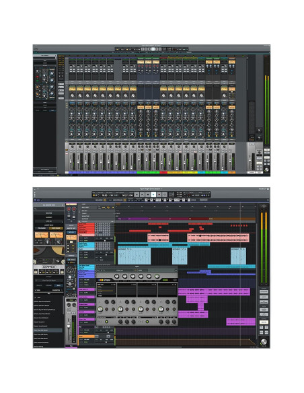Select the orange track header at the bottom of track list

click(87, 336)
